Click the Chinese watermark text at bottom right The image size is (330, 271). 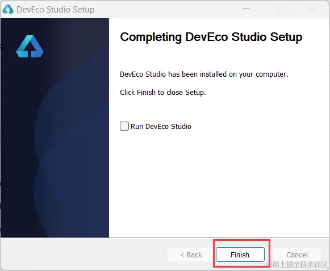(x=298, y=265)
